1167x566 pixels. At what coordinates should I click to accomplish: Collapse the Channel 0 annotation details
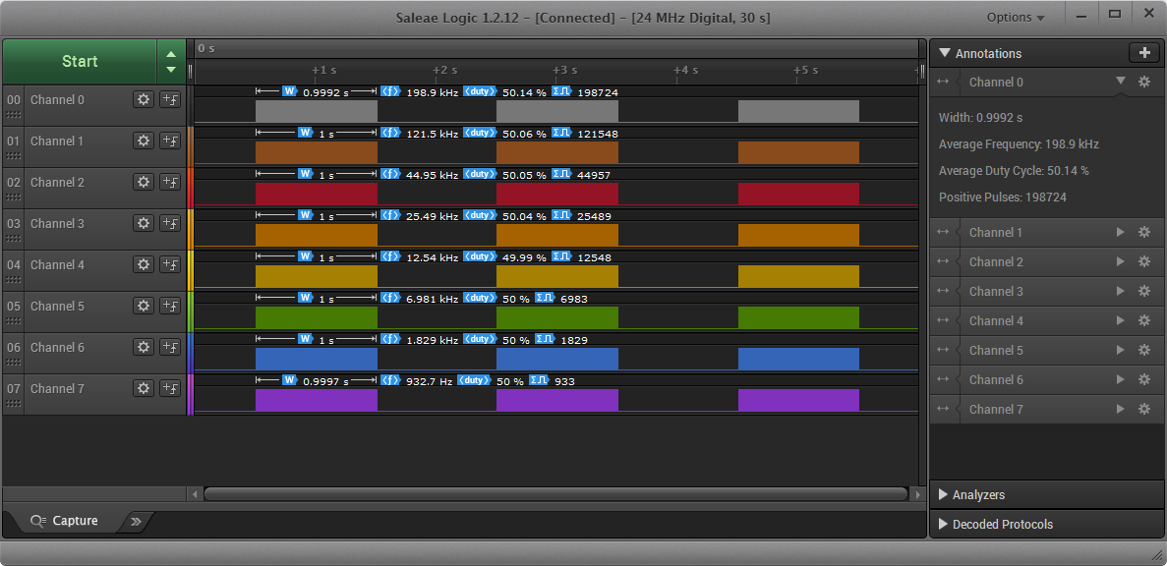coord(1121,82)
